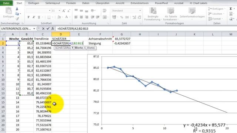Open the XY Chart Labels tab
The image size is (237, 133).
[x=198, y=3]
